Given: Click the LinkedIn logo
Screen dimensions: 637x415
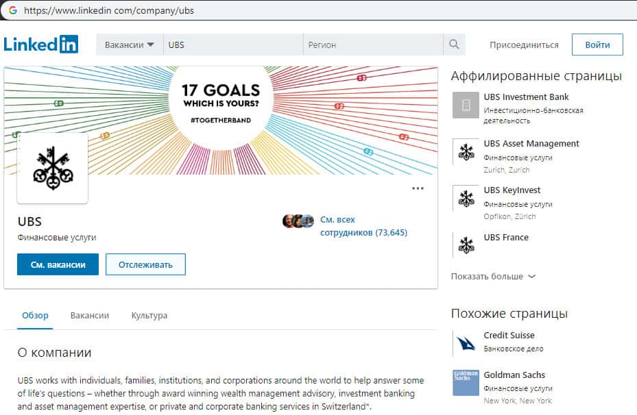Looking at the screenshot, I should pos(40,45).
